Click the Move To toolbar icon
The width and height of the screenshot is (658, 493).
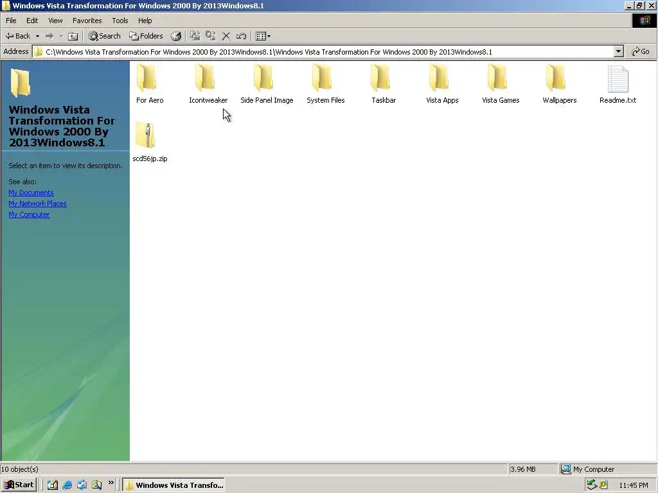tap(195, 36)
